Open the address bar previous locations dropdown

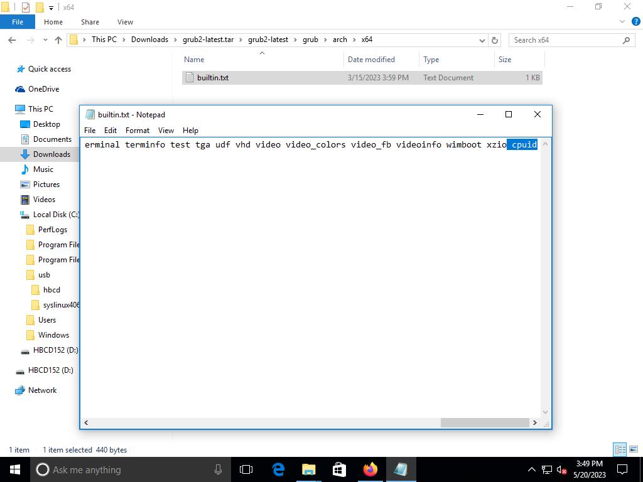click(x=482, y=40)
